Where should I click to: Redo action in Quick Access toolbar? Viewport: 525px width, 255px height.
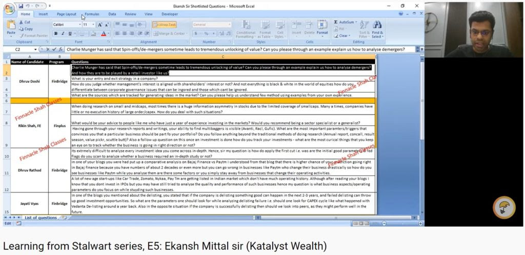[x=38, y=6]
